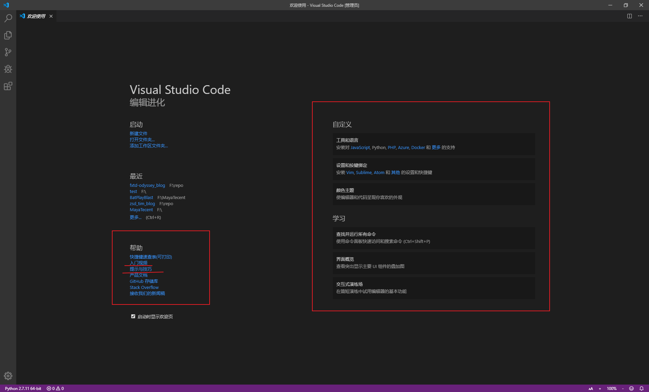This screenshot has width=649, height=392.
Task: Toggle 启动时显示欢迎页 checkbox
Action: click(133, 316)
